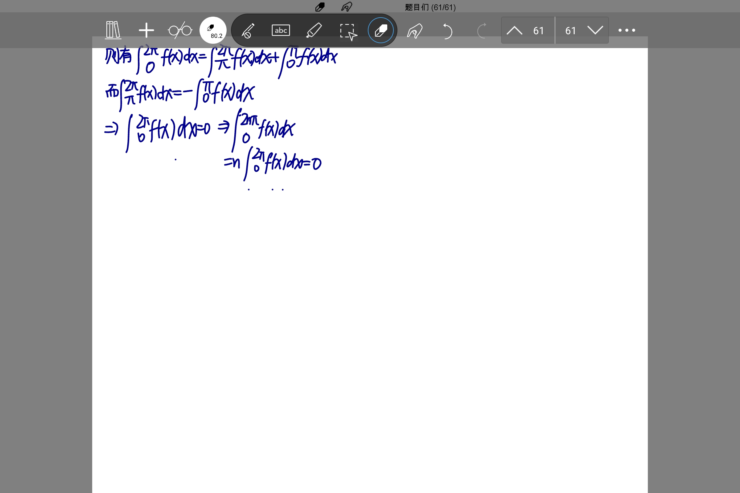Select the abc text box tool
Viewport: 740px width, 493px height.
tap(281, 31)
